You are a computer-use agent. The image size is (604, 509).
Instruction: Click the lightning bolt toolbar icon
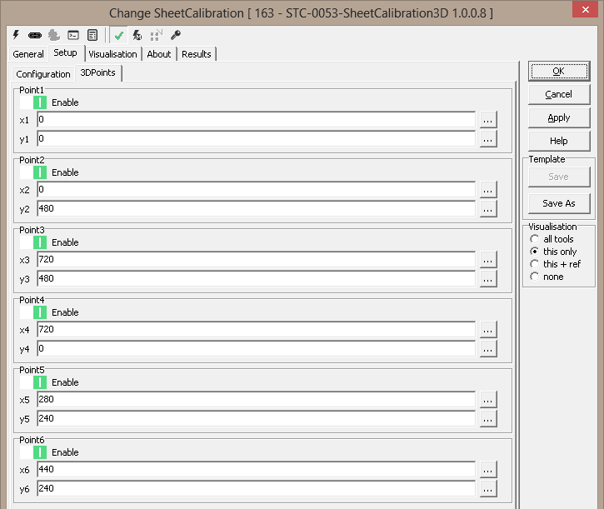click(x=16, y=35)
